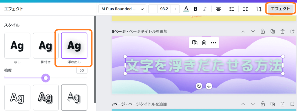Open M Plus Rounded font dropdown
The height and width of the screenshot is (111, 297).
(x=122, y=9)
